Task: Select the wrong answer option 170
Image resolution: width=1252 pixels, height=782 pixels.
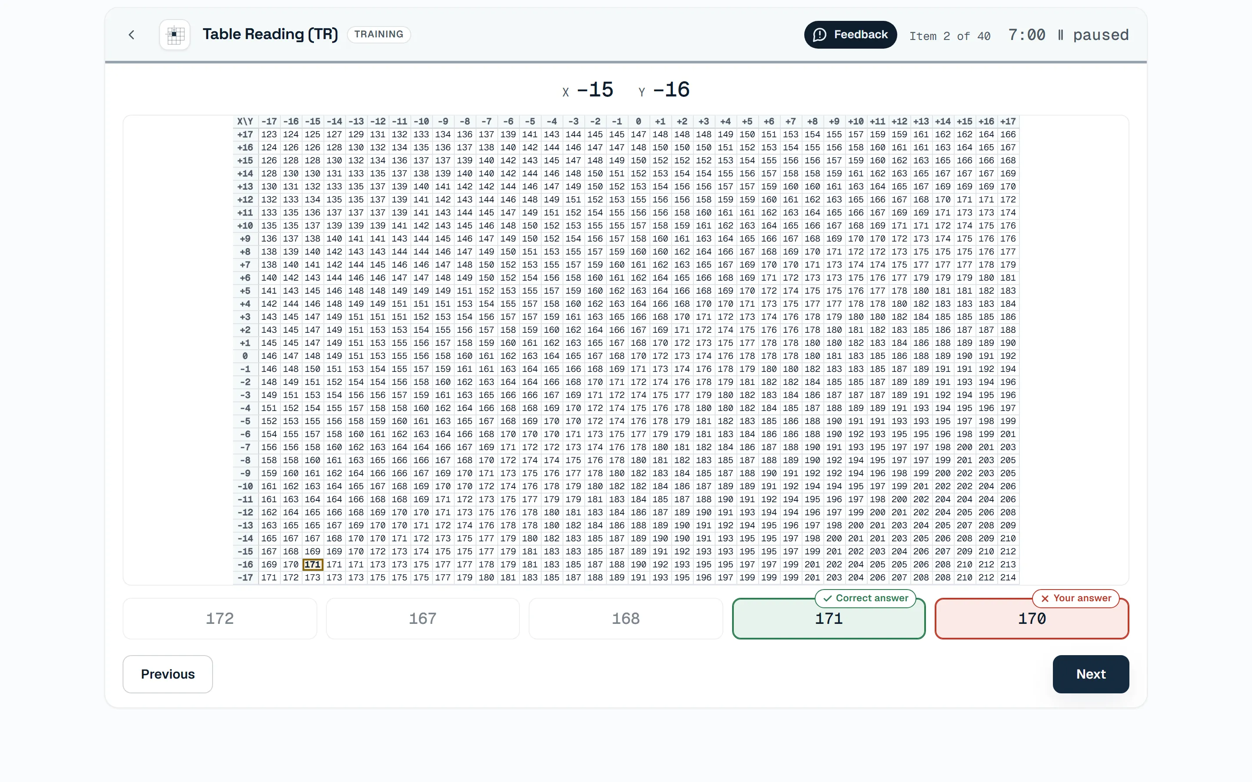Action: point(1032,619)
